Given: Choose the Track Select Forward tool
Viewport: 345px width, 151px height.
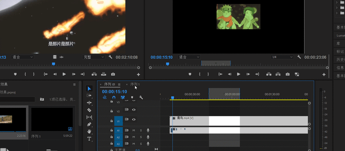Looking at the screenshot, I should coord(89,95).
